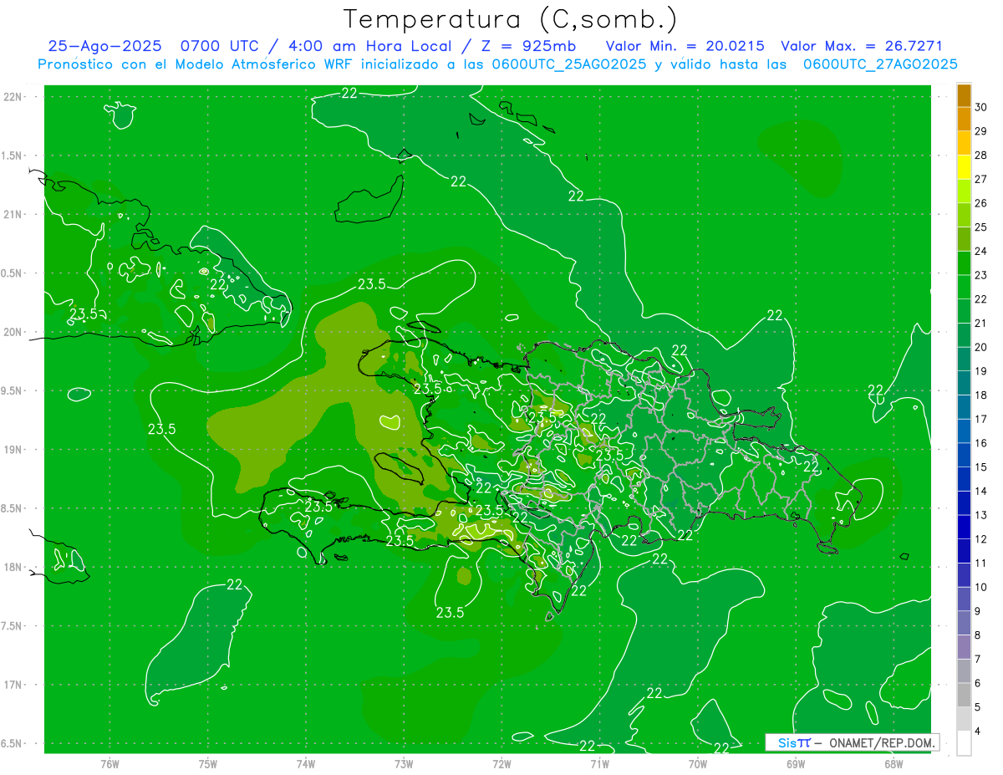Select the pressure level 'Z = 925mb'

point(531,47)
